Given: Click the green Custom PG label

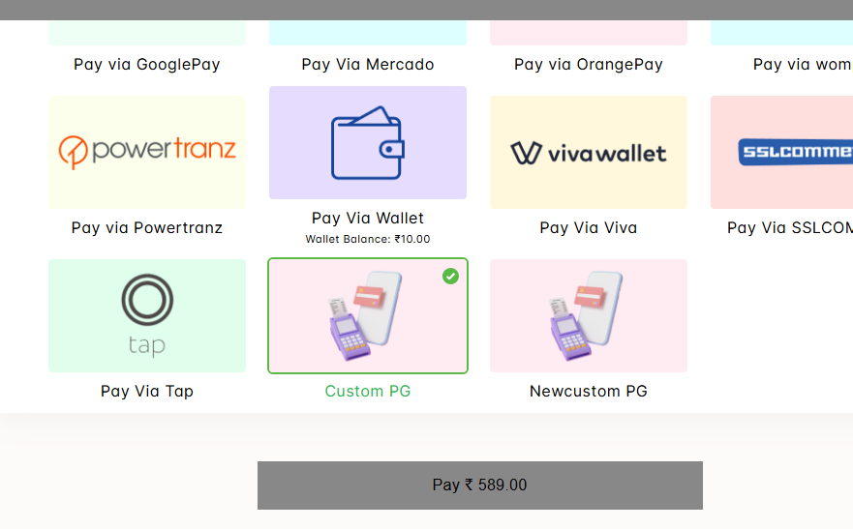Looking at the screenshot, I should [x=368, y=391].
